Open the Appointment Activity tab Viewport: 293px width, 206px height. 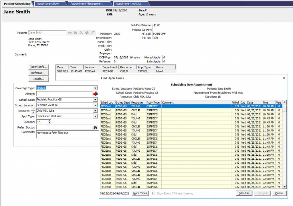(x=128, y=3)
